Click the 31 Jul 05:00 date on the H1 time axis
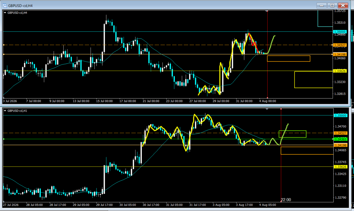This screenshot has width=354, height=211. click(x=174, y=205)
